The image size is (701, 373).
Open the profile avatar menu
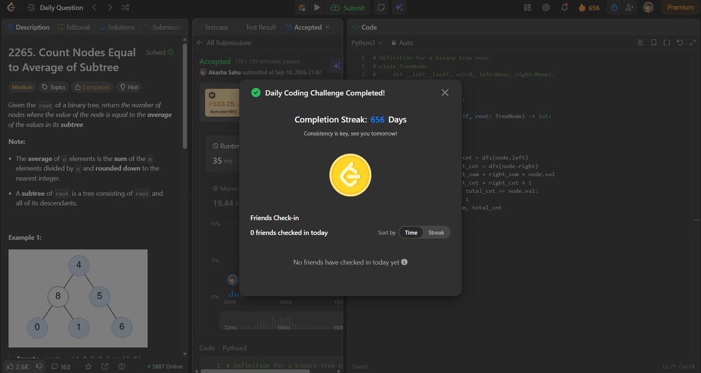tap(648, 8)
